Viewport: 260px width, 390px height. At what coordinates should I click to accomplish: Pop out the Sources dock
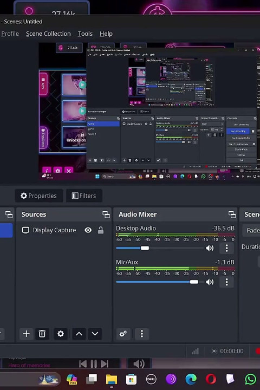[x=106, y=214]
